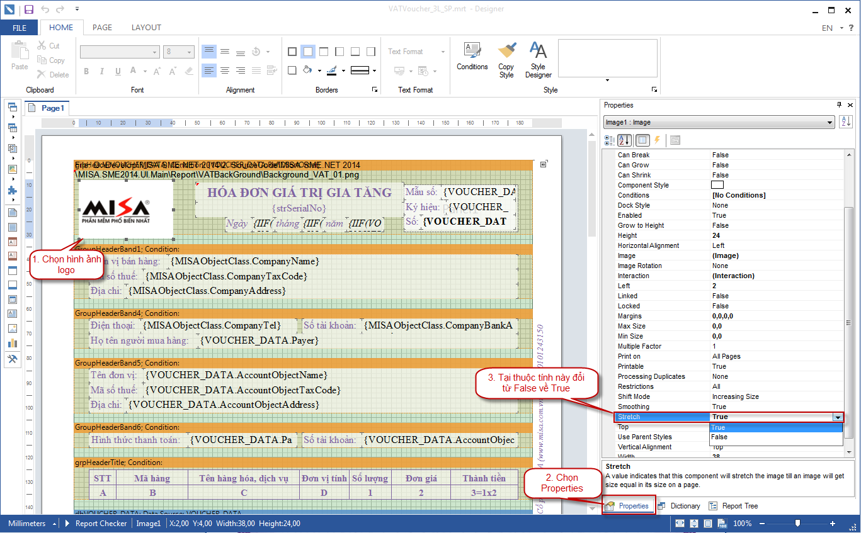Image resolution: width=861 pixels, height=533 pixels.
Task: Click the Redo arrow in the quick access bar
Action: 60,9
